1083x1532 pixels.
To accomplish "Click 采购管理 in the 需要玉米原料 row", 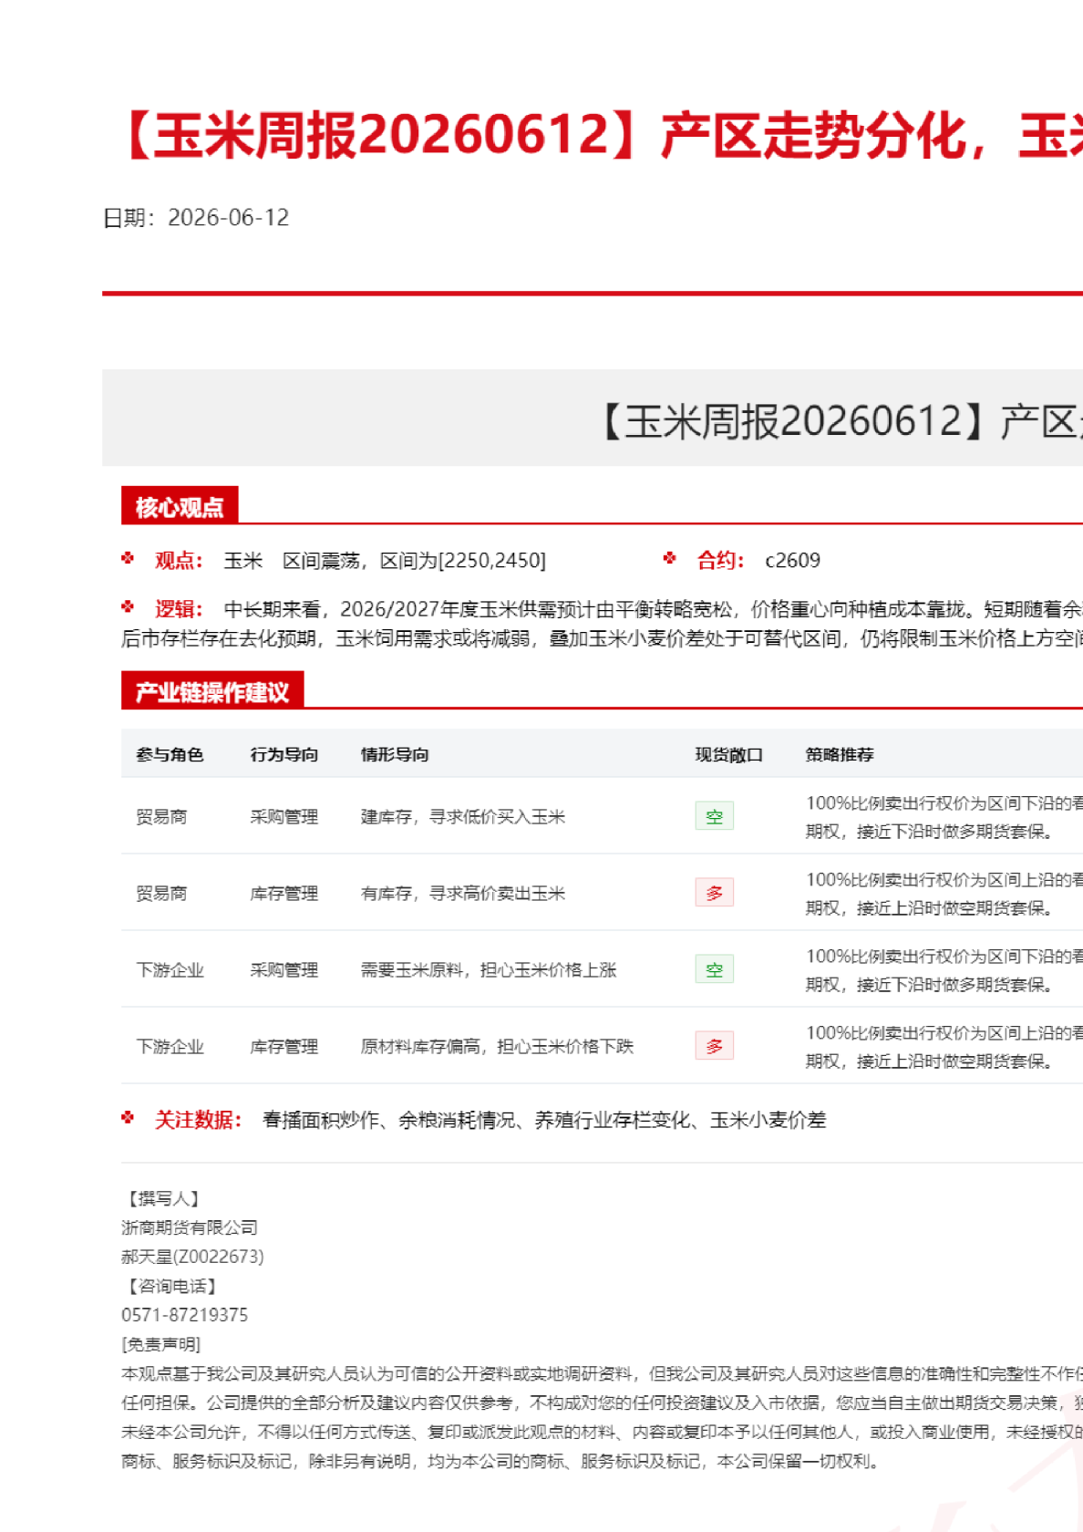I will pos(284,970).
